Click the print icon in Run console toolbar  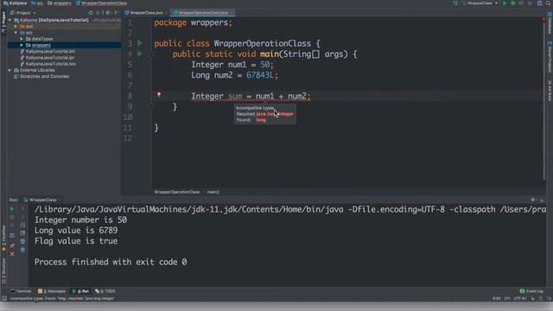click(x=22, y=242)
